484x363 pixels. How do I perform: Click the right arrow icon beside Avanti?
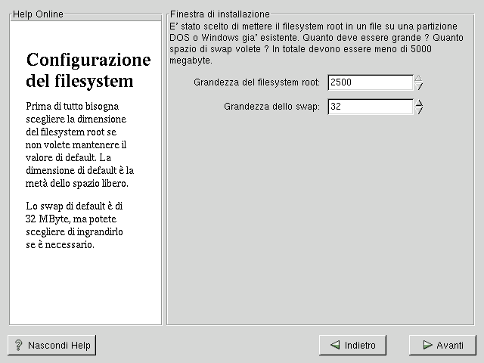click(x=427, y=346)
